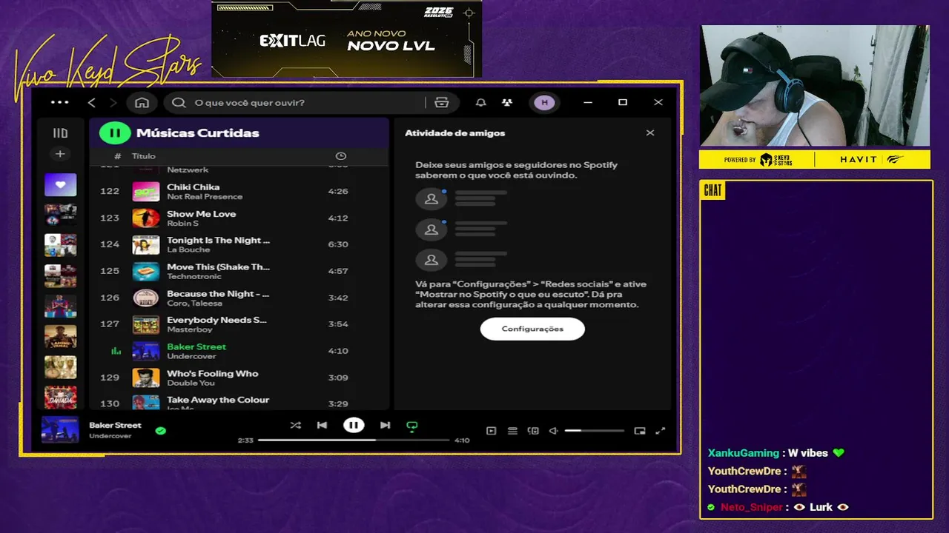Image resolution: width=949 pixels, height=533 pixels.
Task: Open artist link Double You
Action: (191, 383)
